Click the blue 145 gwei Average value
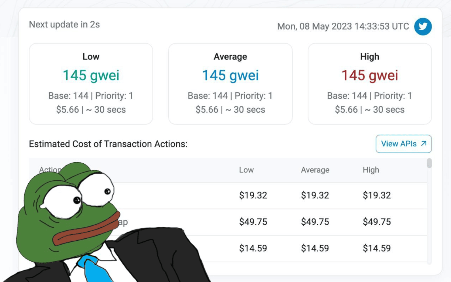Screen dimensions: 451x282 [230, 75]
